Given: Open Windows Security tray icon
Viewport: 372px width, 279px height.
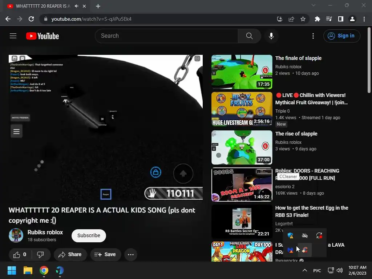Looking at the screenshot, I should click(290, 235).
